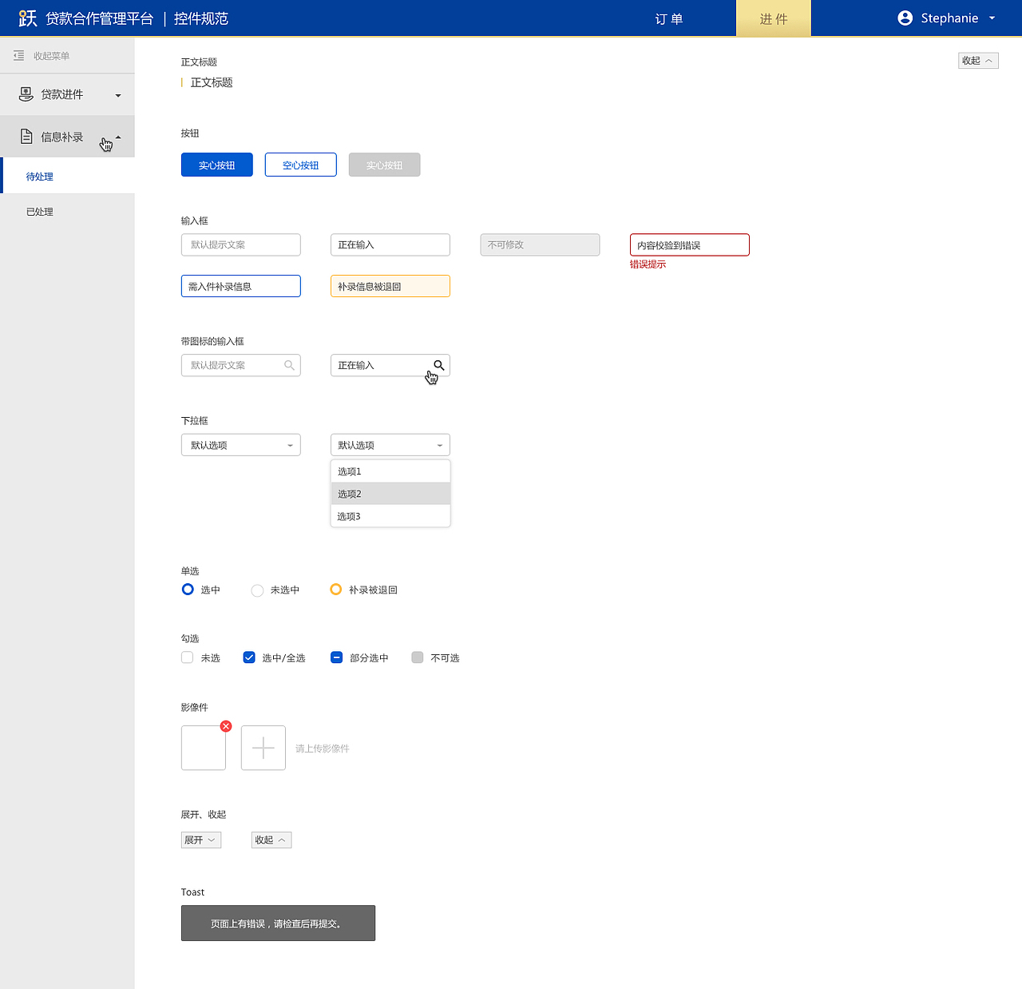Viewport: 1022px width, 989px height.
Task: Click the 请上传影像件 hint text
Action: coord(323,749)
